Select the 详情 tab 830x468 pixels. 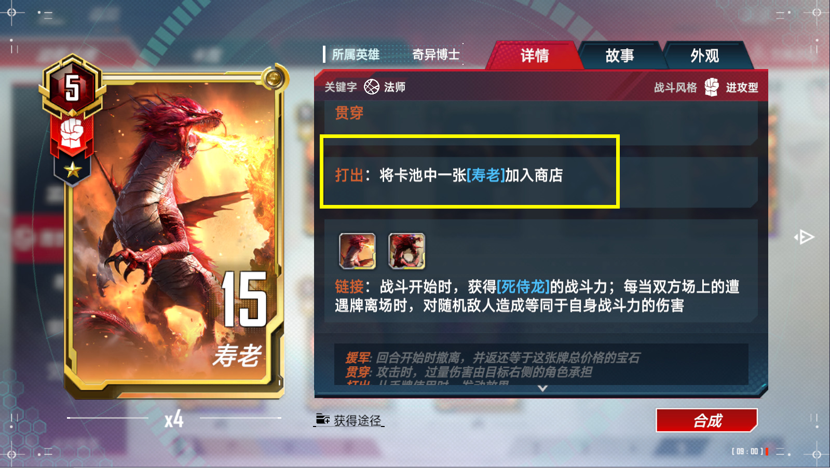(x=535, y=56)
